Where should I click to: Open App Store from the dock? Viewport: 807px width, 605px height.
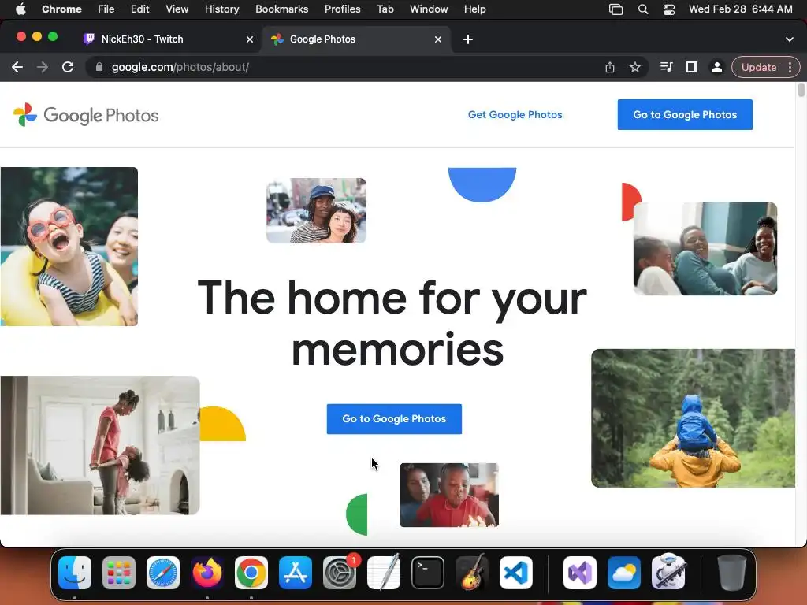pos(296,573)
